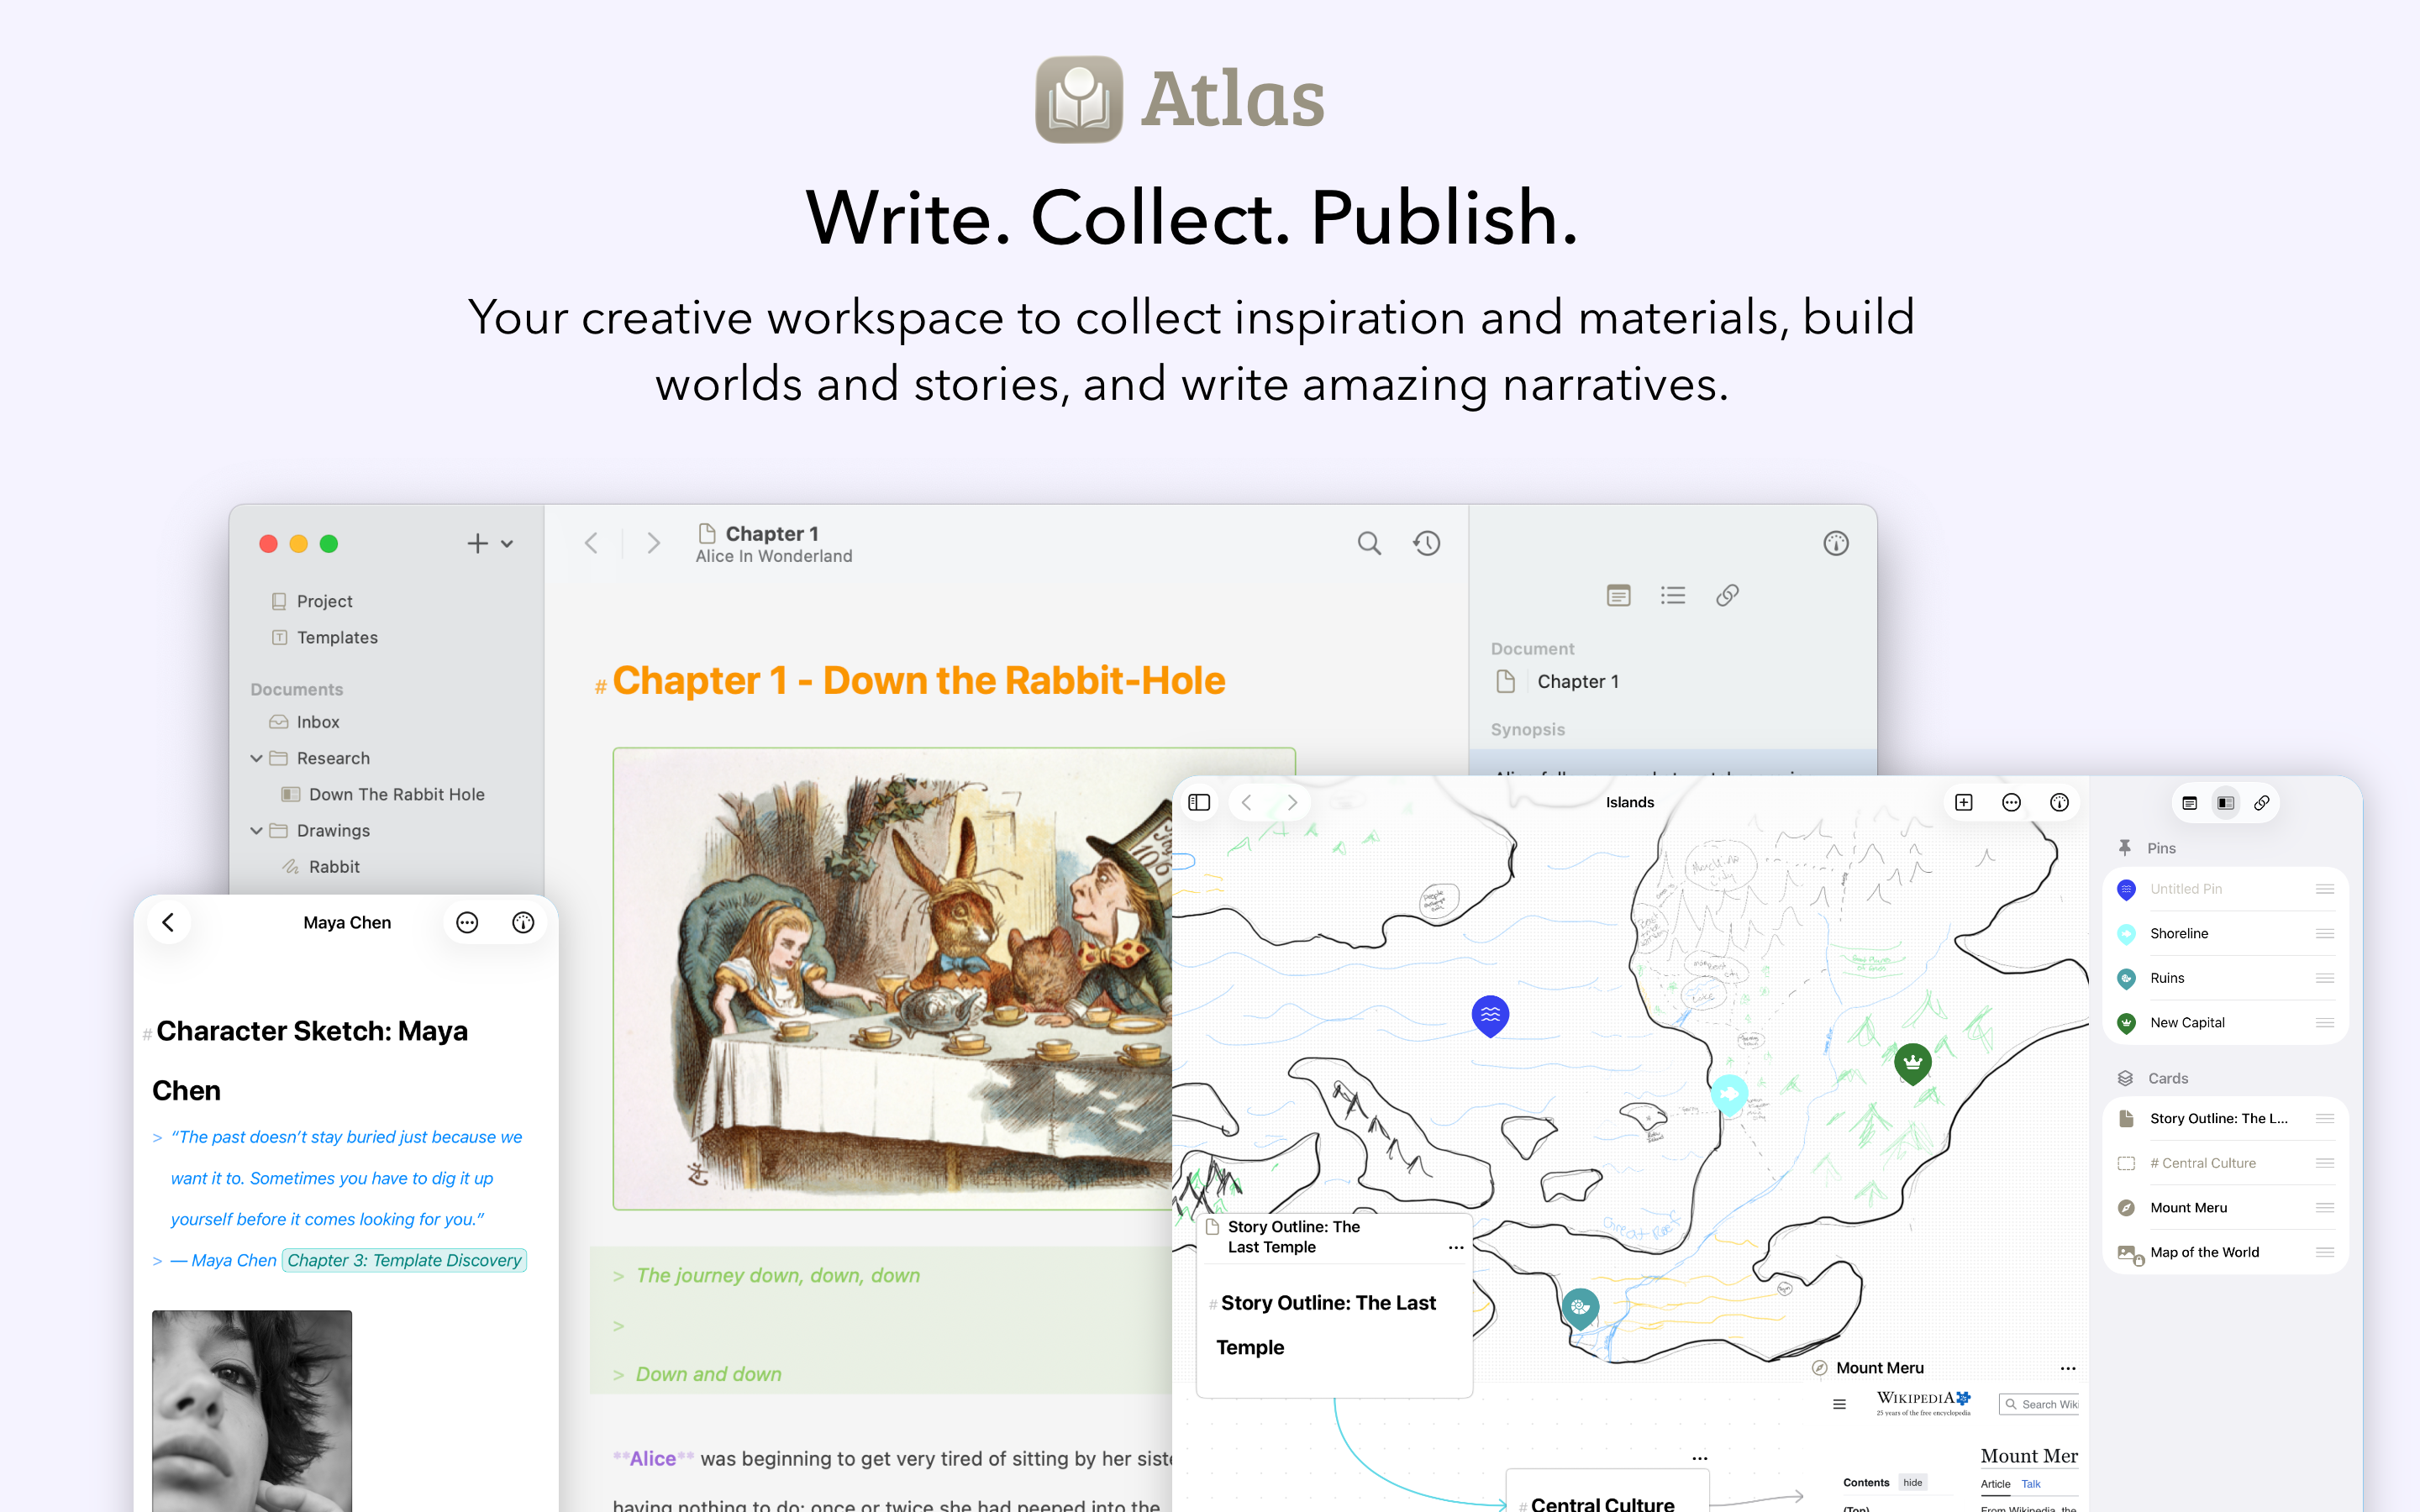Go back from Maya Chen note
Image resolution: width=2420 pixels, height=1512 pixels.
(168, 923)
